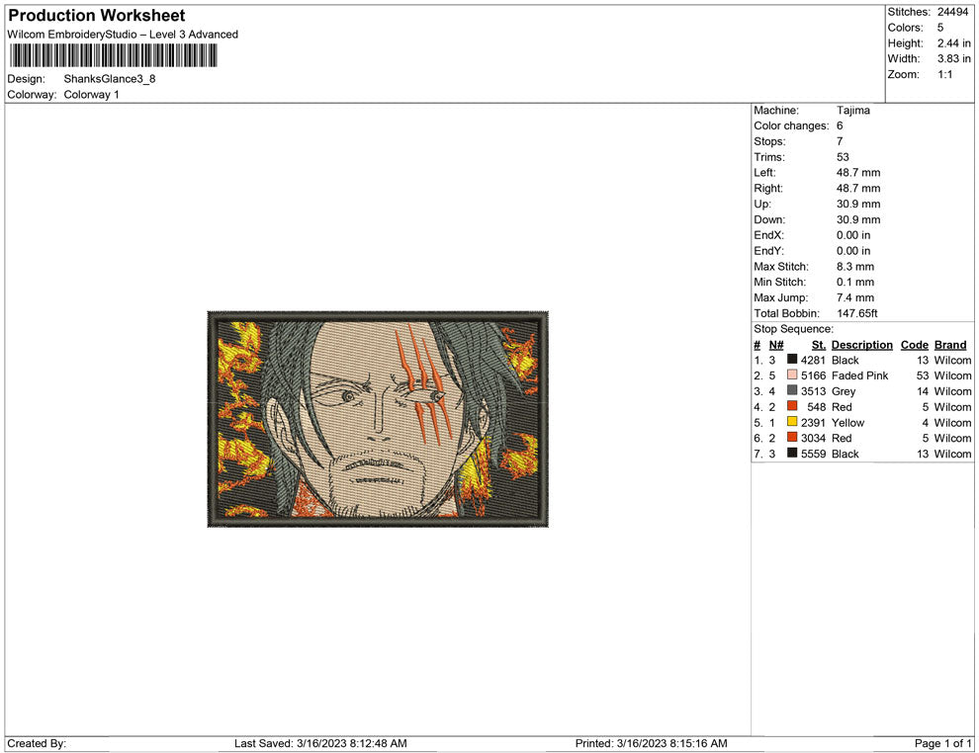Click the St. column header
This screenshot has height=753, width=979.
819,344
